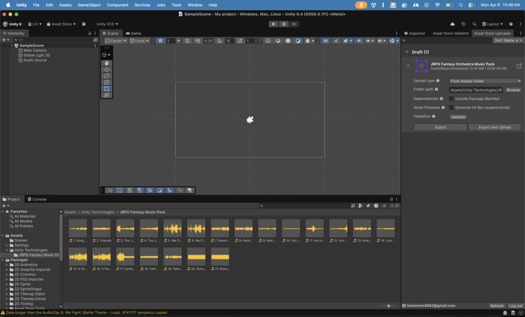Click the Validate button

pyautogui.click(x=458, y=117)
